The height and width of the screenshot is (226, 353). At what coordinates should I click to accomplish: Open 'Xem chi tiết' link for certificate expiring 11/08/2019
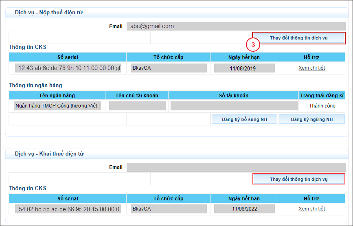tap(311, 68)
